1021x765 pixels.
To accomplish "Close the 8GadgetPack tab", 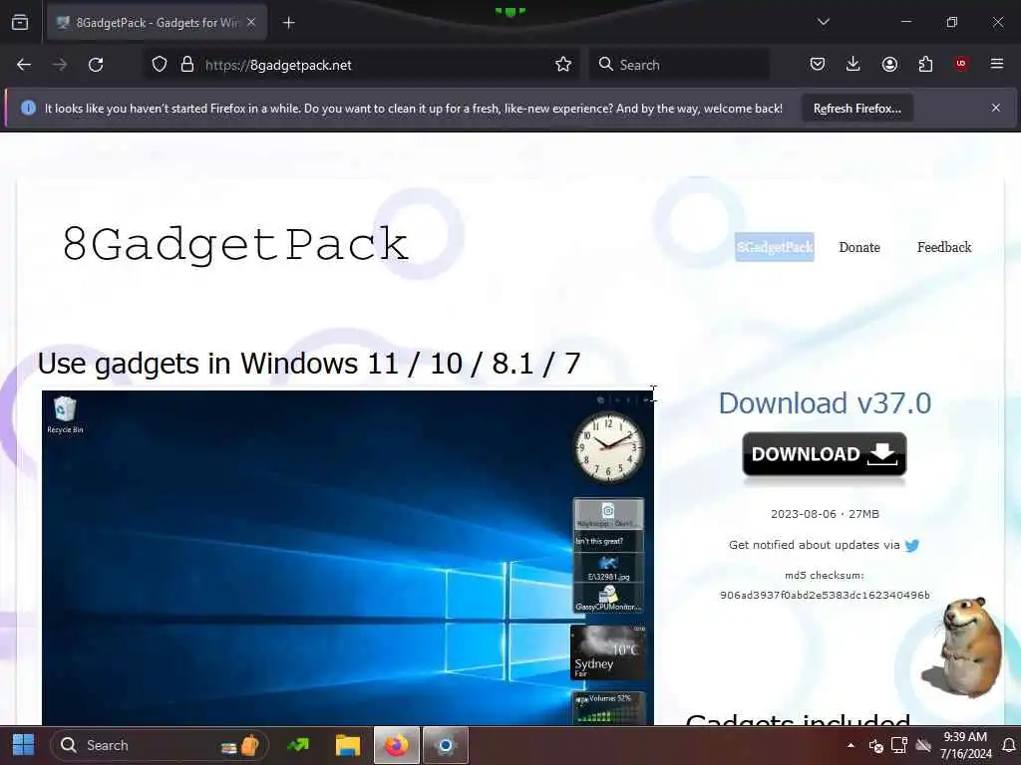I will (x=251, y=22).
